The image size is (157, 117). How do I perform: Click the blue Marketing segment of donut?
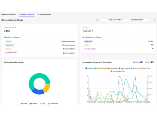(38, 92)
